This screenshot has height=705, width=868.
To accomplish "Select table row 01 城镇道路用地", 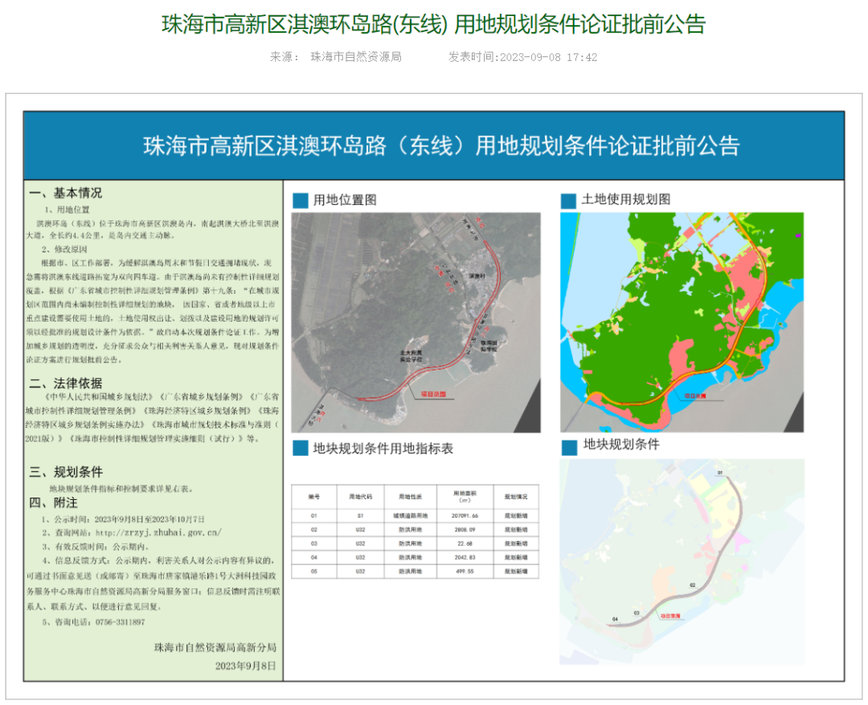I will click(414, 514).
